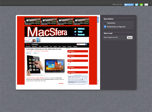Select the Inicio tab in the preview
Screen dimensions: 152x112
click(28, 44)
